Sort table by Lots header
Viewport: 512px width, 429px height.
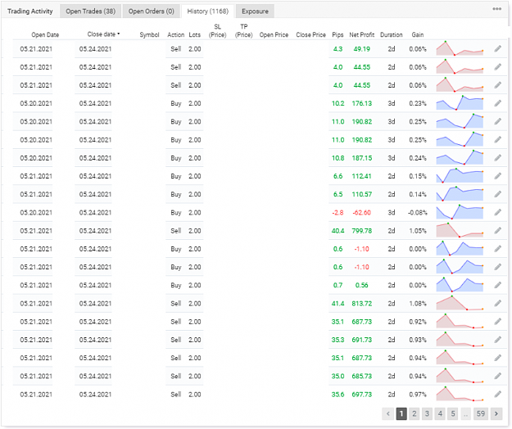[x=195, y=34]
